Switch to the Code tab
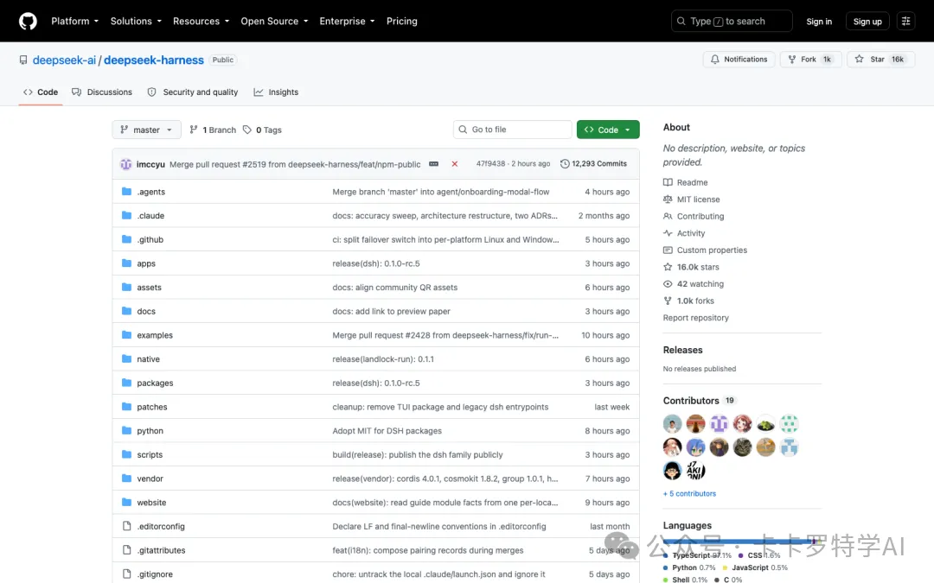Viewport: 934px width, 583px height. 41,92
